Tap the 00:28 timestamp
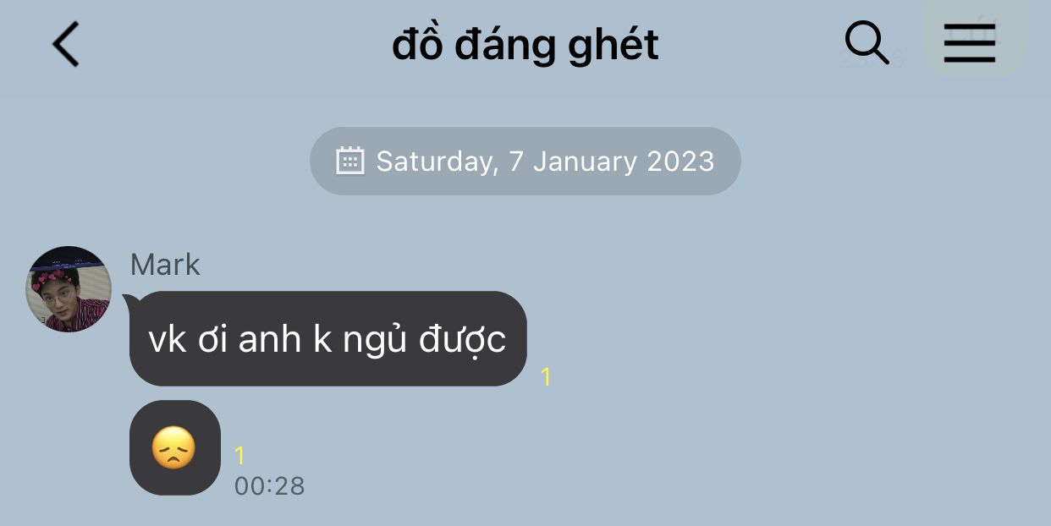This screenshot has height=526, width=1051. click(x=269, y=486)
